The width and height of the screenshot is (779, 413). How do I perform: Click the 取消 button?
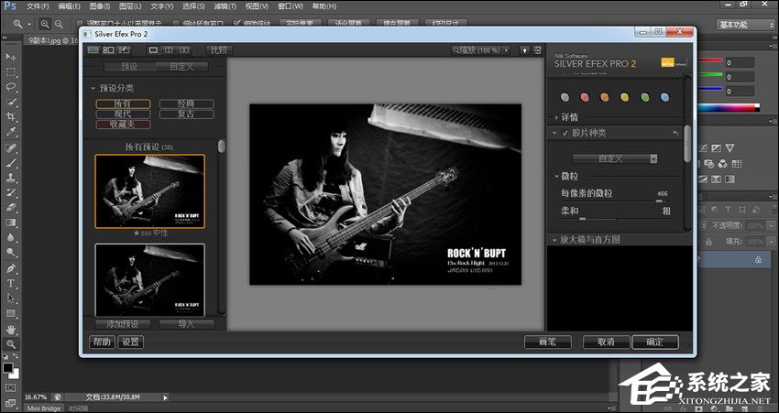(605, 342)
